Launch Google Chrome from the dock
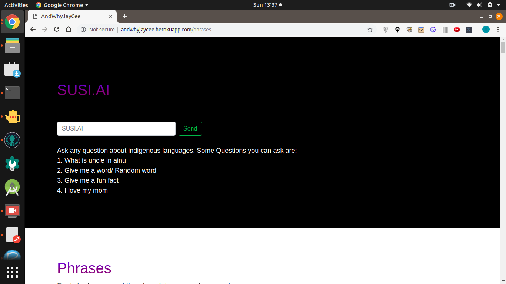 click(x=12, y=22)
